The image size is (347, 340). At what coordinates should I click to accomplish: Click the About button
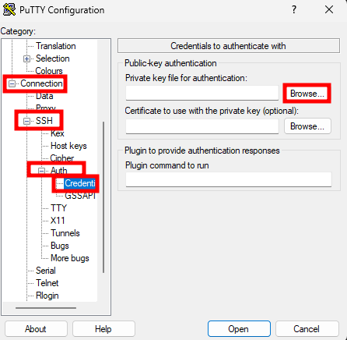pos(36,329)
